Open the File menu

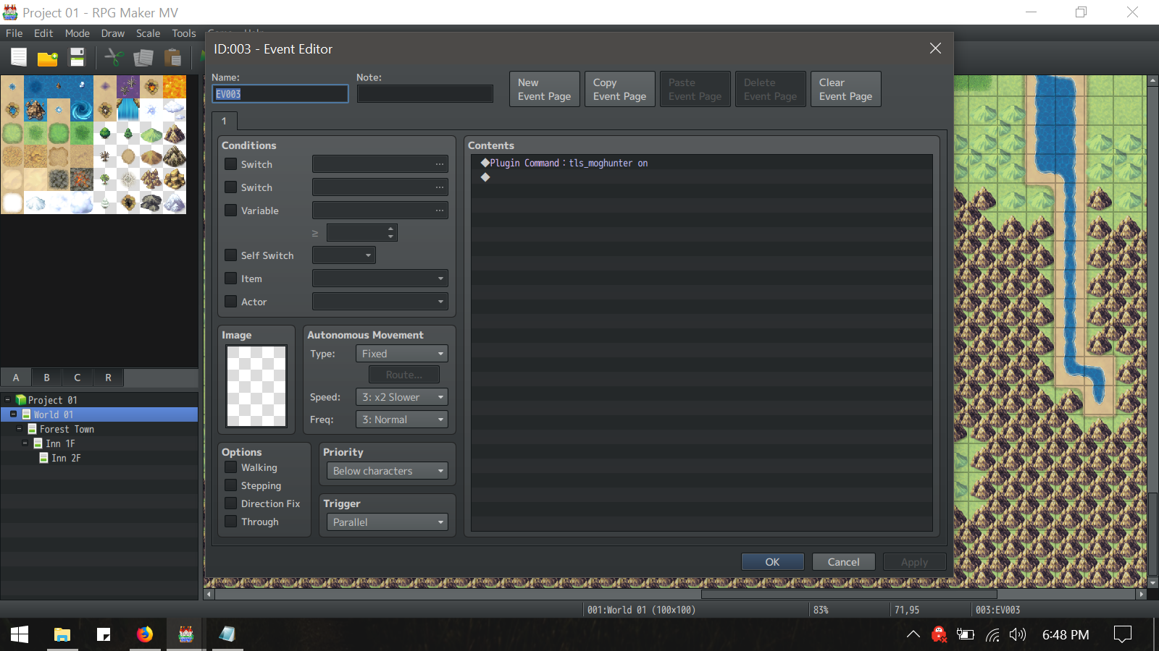(14, 33)
